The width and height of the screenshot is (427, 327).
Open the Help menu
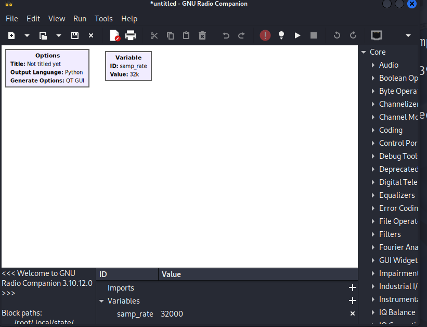129,19
